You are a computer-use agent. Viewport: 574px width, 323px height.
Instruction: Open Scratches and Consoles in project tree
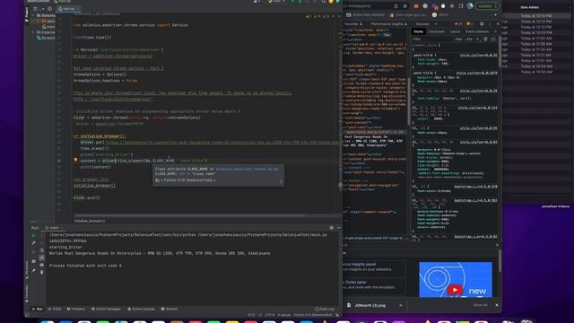coord(46,38)
